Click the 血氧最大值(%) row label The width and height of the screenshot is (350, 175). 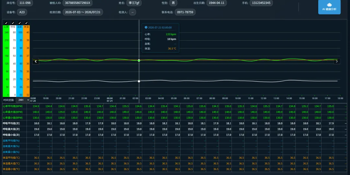11,146
